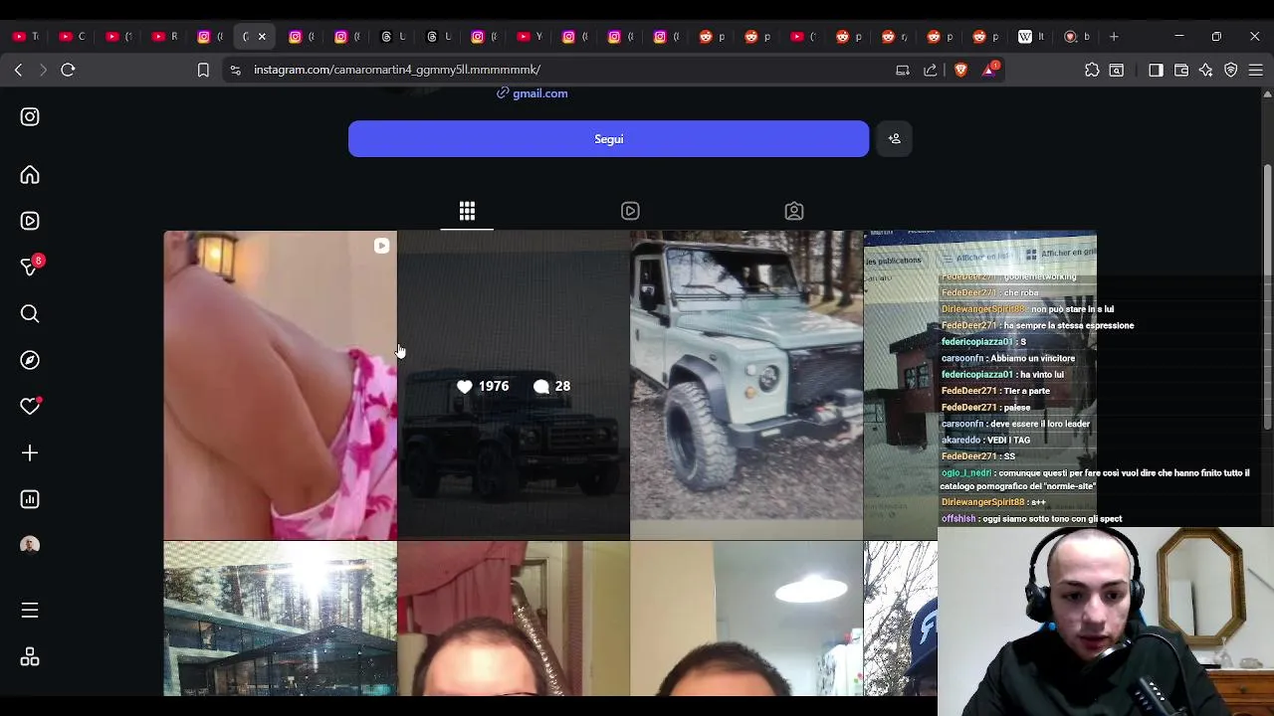Open Notifications heart icon in sidebar
Screen dimensions: 1274x716
(30, 406)
